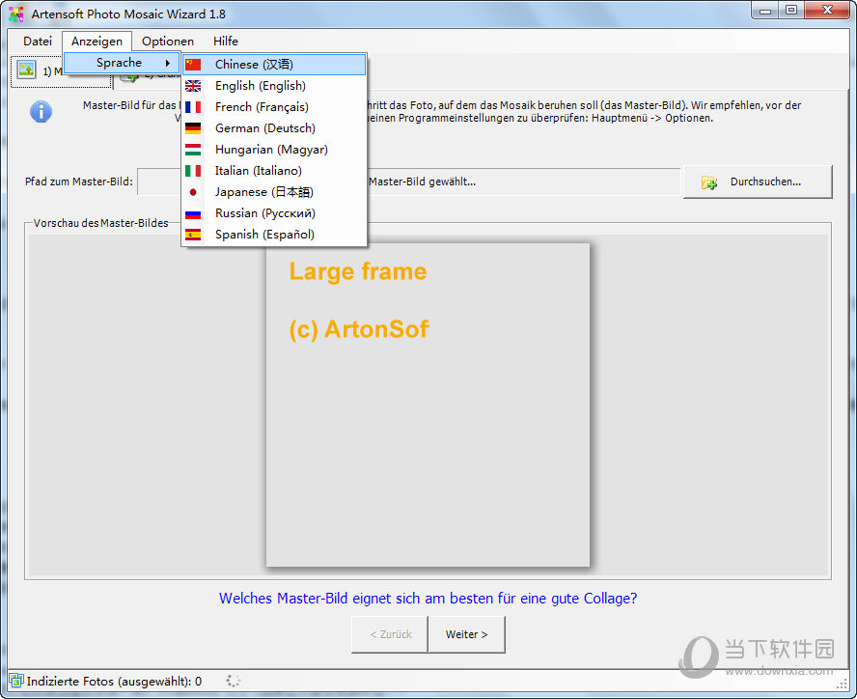Click the blue info icon
The height and width of the screenshot is (699, 857).
click(41, 112)
